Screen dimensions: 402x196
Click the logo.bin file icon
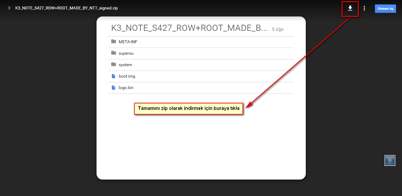[x=114, y=88]
